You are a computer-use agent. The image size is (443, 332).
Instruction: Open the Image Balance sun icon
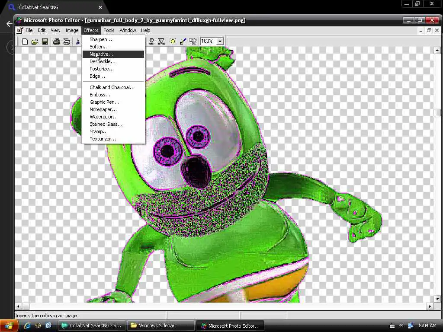click(173, 41)
